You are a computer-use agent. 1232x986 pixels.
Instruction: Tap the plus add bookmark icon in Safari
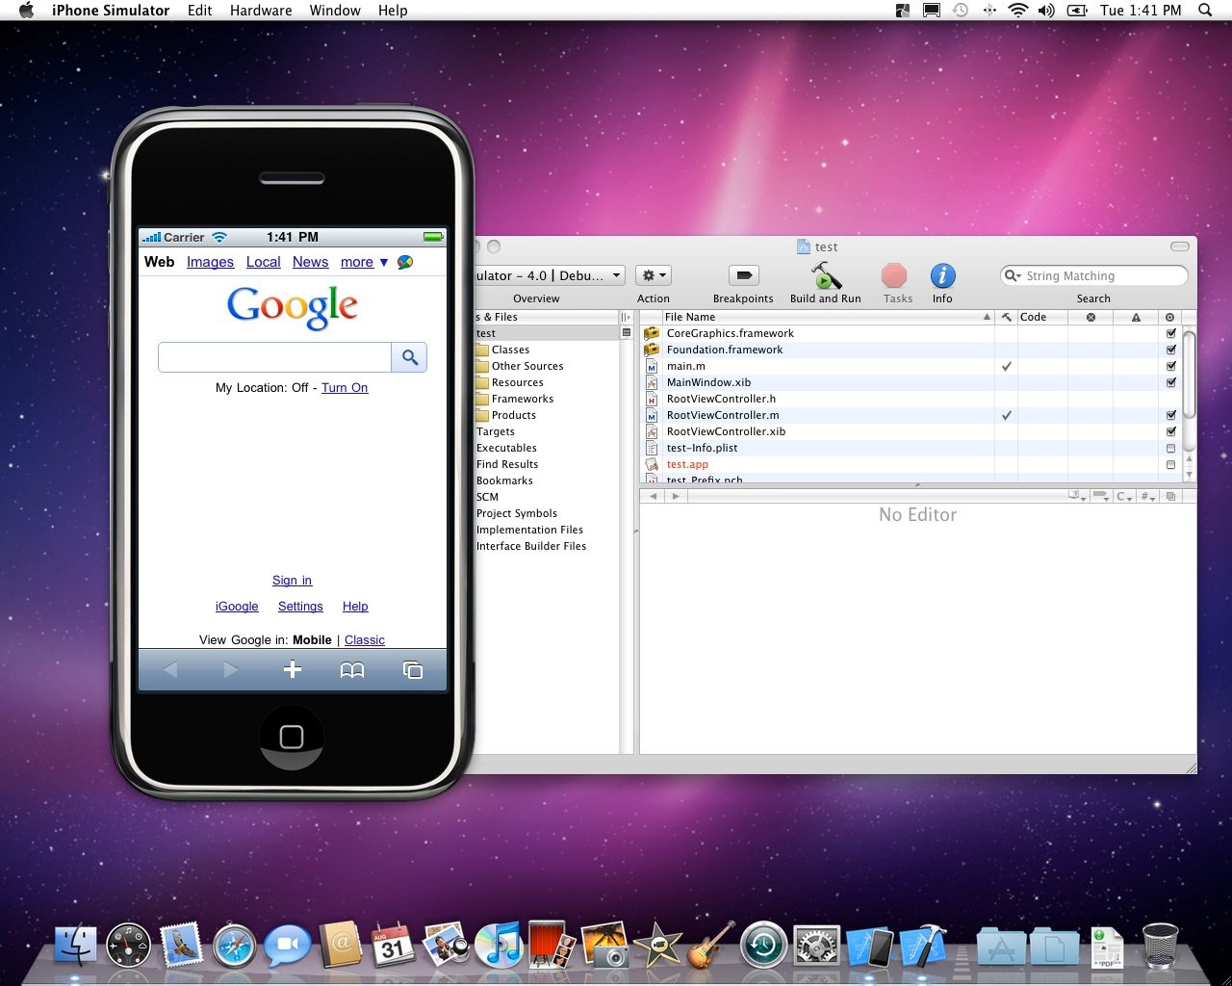(x=293, y=669)
